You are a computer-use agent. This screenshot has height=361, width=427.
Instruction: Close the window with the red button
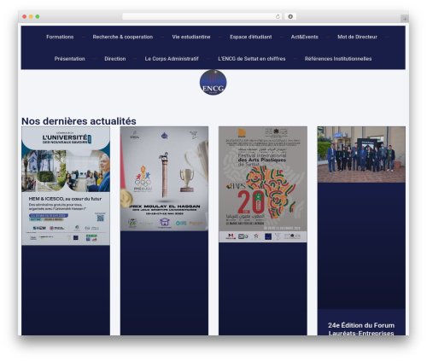[25, 17]
